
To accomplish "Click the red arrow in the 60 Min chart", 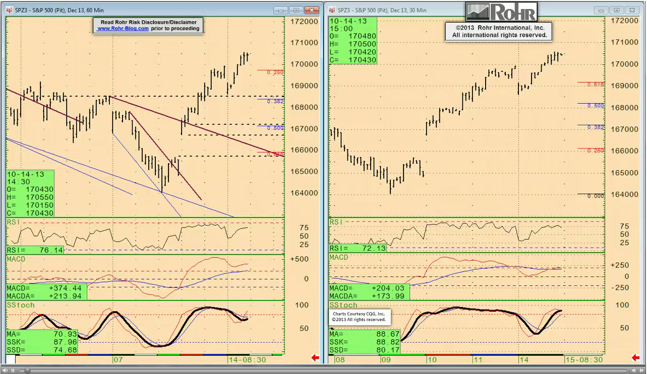I will click(315, 358).
